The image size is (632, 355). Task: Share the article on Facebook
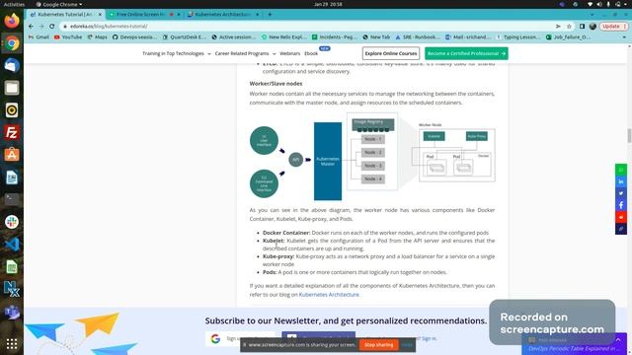(621, 205)
